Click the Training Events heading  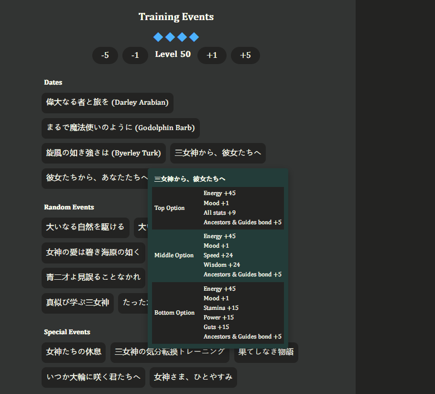(x=176, y=17)
